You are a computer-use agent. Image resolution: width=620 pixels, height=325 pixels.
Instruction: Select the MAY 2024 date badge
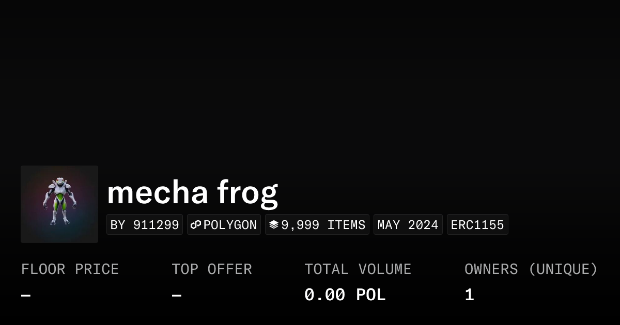click(x=408, y=225)
